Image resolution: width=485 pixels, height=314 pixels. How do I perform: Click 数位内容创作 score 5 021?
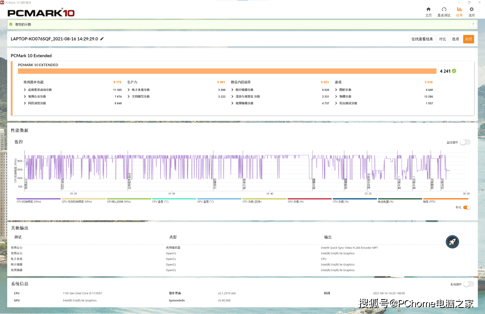(x=325, y=82)
